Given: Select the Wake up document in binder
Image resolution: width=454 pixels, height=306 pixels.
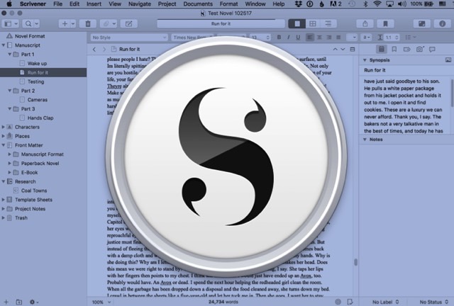Looking at the screenshot, I should [x=37, y=63].
